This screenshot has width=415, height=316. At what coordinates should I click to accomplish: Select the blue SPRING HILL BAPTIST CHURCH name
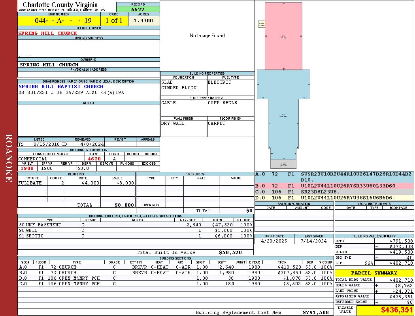tap(61, 87)
